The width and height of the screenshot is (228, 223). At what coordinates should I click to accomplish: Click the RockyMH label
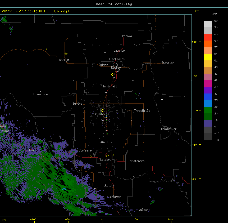(x=65, y=60)
